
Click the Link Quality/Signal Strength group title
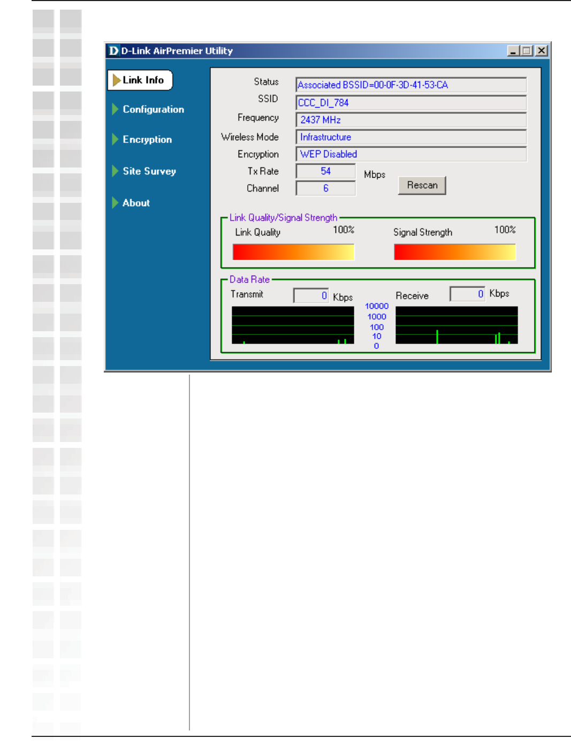pos(283,217)
